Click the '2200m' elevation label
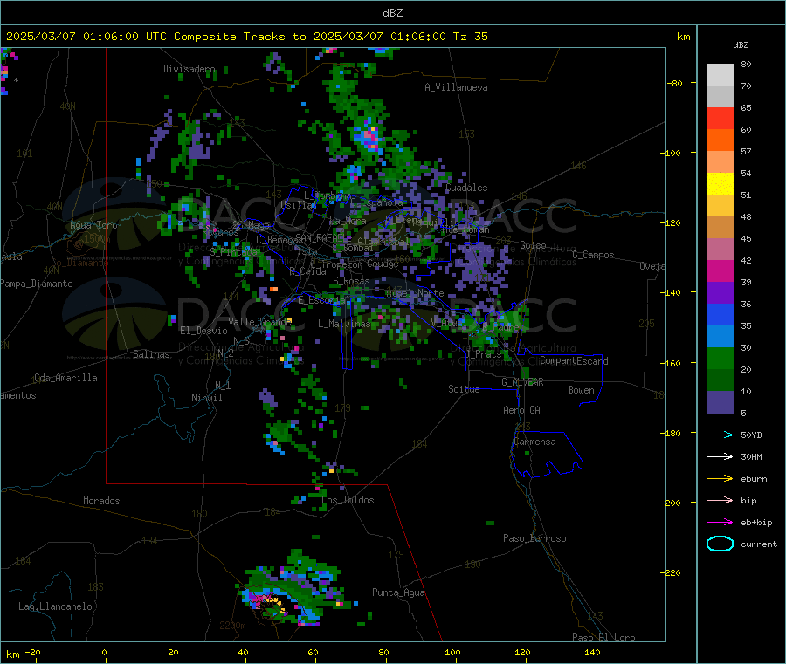 click(232, 626)
